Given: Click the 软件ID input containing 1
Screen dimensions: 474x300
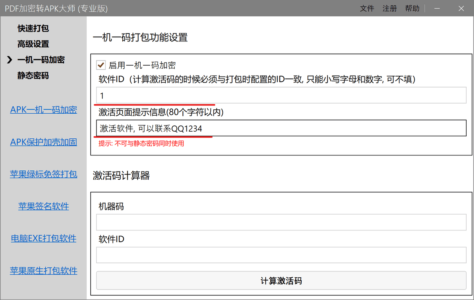Looking at the screenshot, I should [x=281, y=95].
